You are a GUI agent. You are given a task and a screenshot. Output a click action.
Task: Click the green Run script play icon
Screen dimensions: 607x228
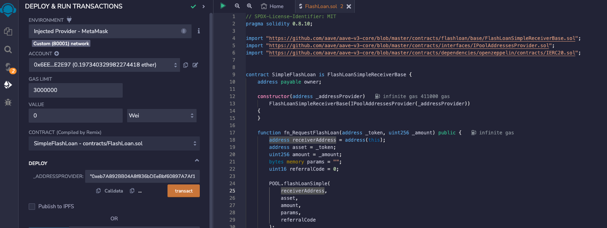coord(223,6)
